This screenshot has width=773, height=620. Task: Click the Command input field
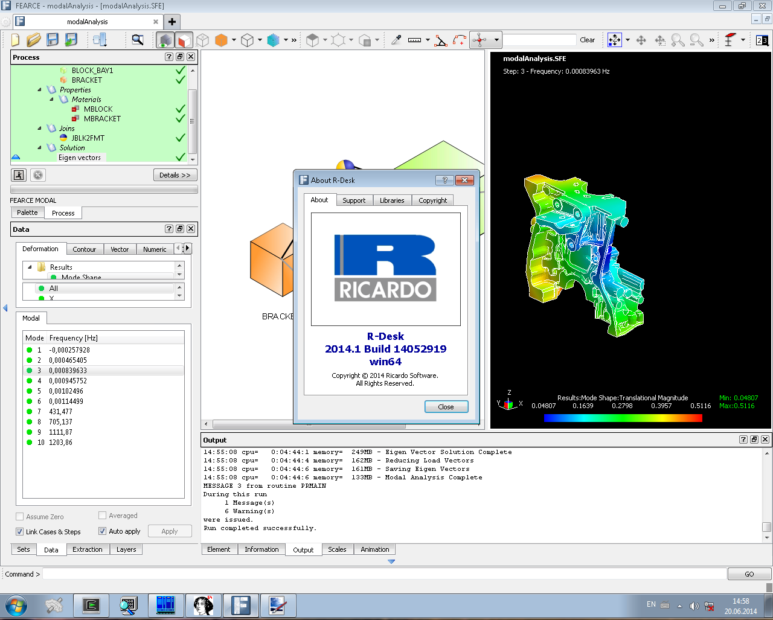pyautogui.click(x=384, y=574)
